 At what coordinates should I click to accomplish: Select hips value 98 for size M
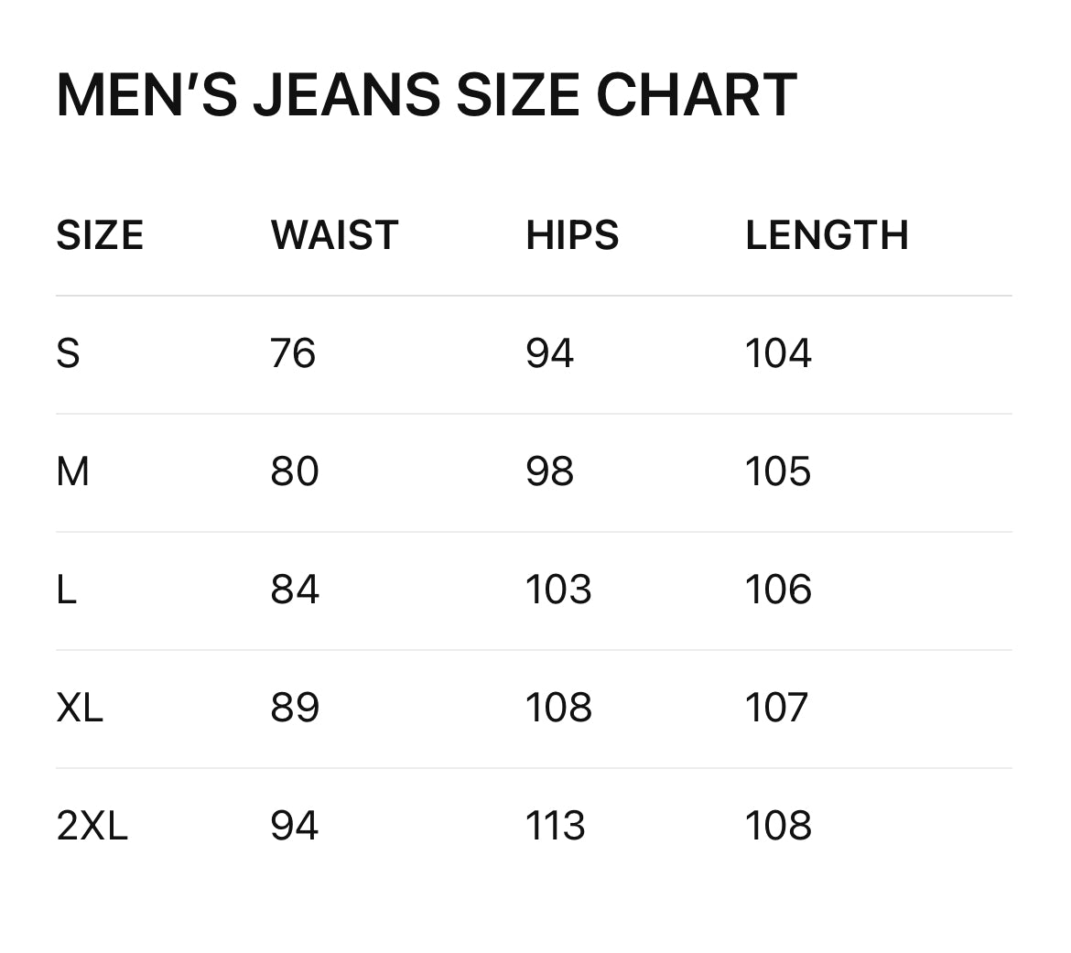coord(549,471)
